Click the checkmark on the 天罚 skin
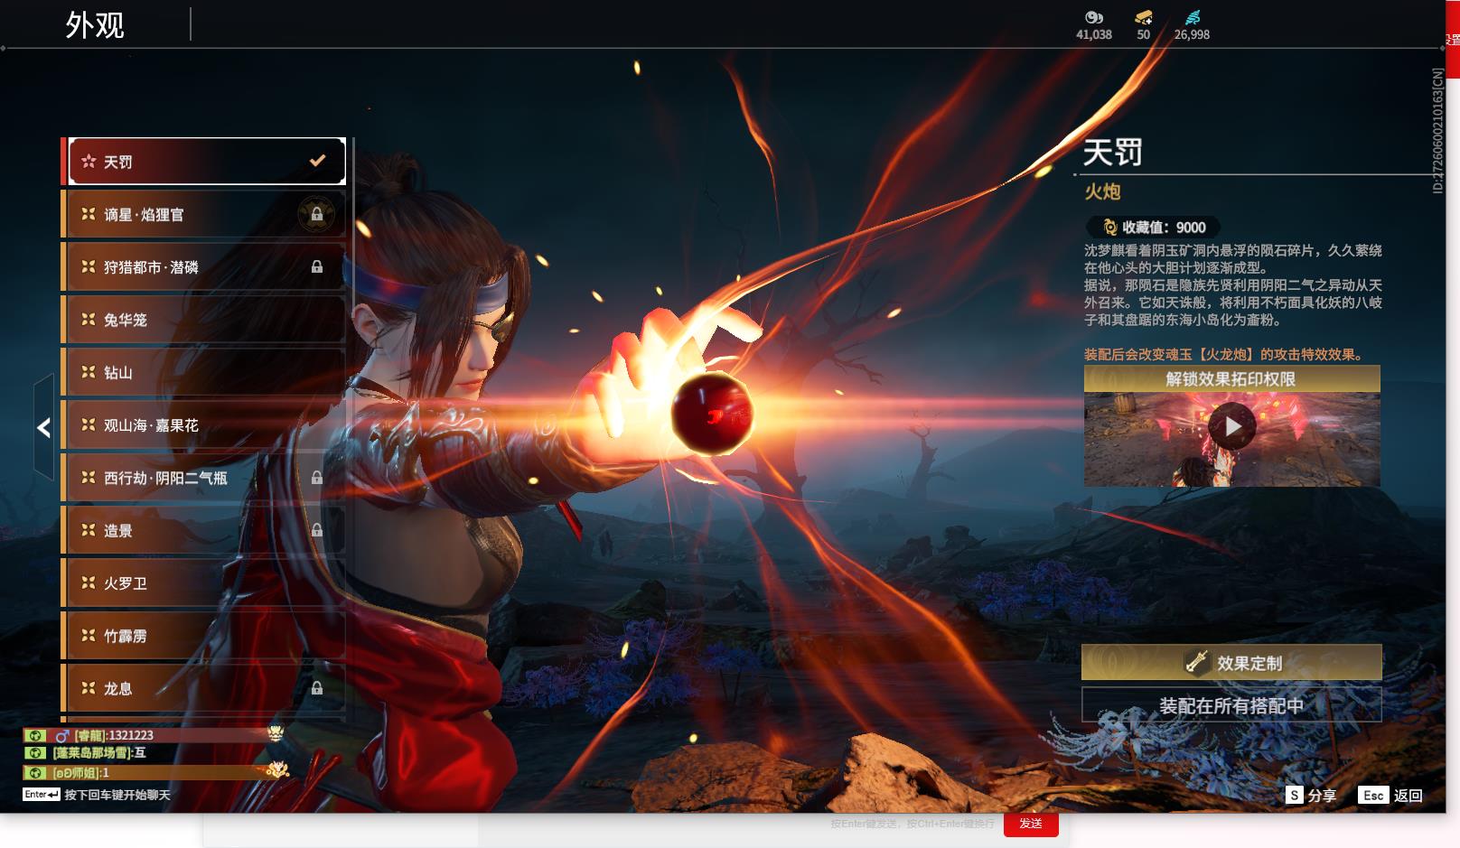Screen dimensions: 1460x848 317,161
